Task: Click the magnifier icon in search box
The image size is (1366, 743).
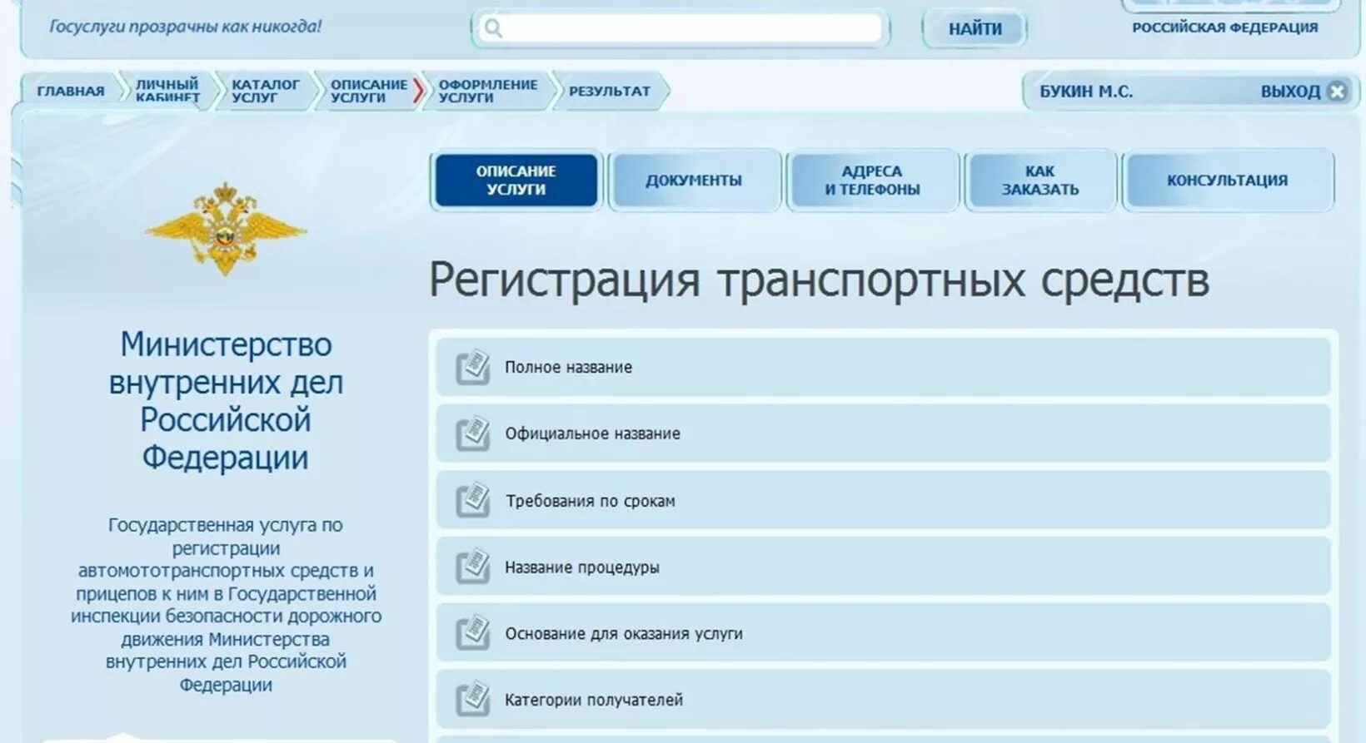Action: pyautogui.click(x=493, y=29)
